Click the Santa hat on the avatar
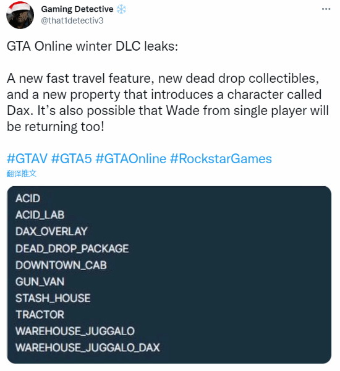340x371 pixels. coord(20,7)
